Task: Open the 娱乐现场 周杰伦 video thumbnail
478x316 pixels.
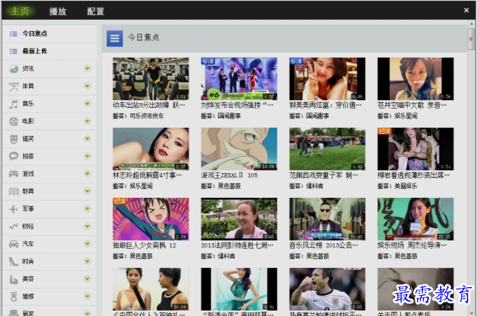Action: point(415,219)
